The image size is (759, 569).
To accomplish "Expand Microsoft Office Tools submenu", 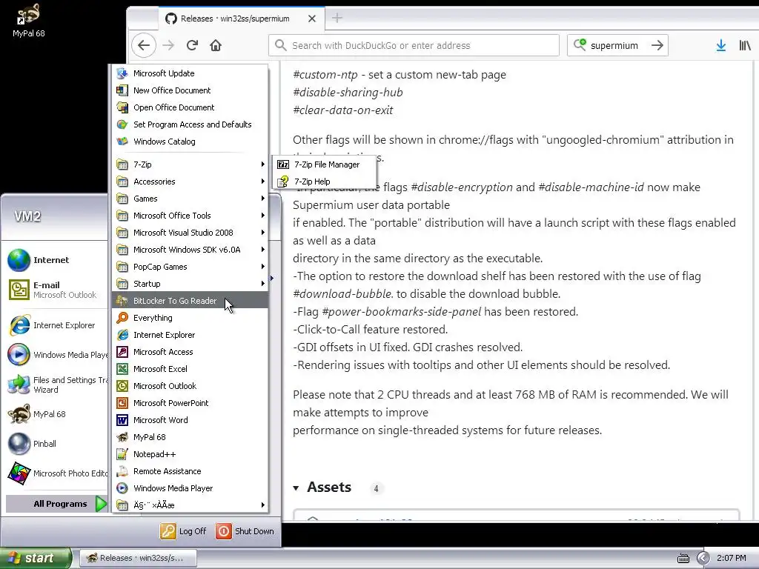I will pyautogui.click(x=190, y=216).
